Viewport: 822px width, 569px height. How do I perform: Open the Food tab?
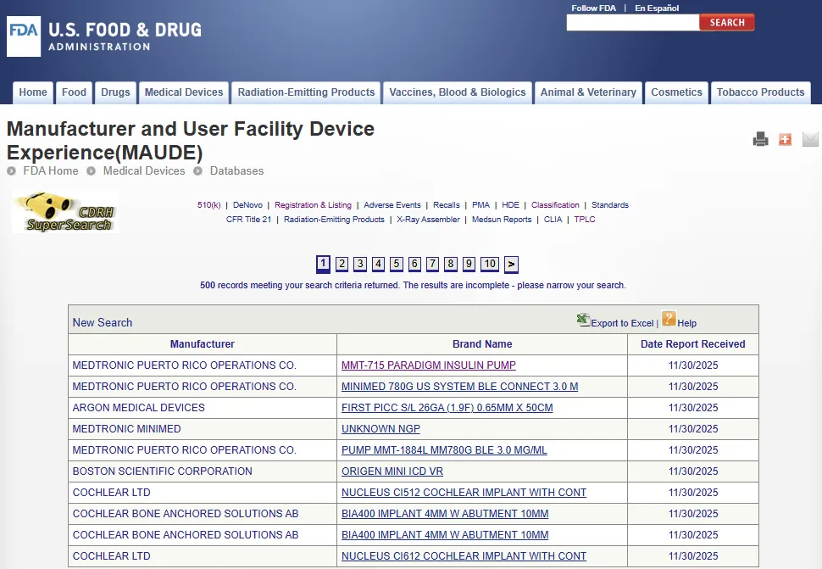tap(74, 92)
